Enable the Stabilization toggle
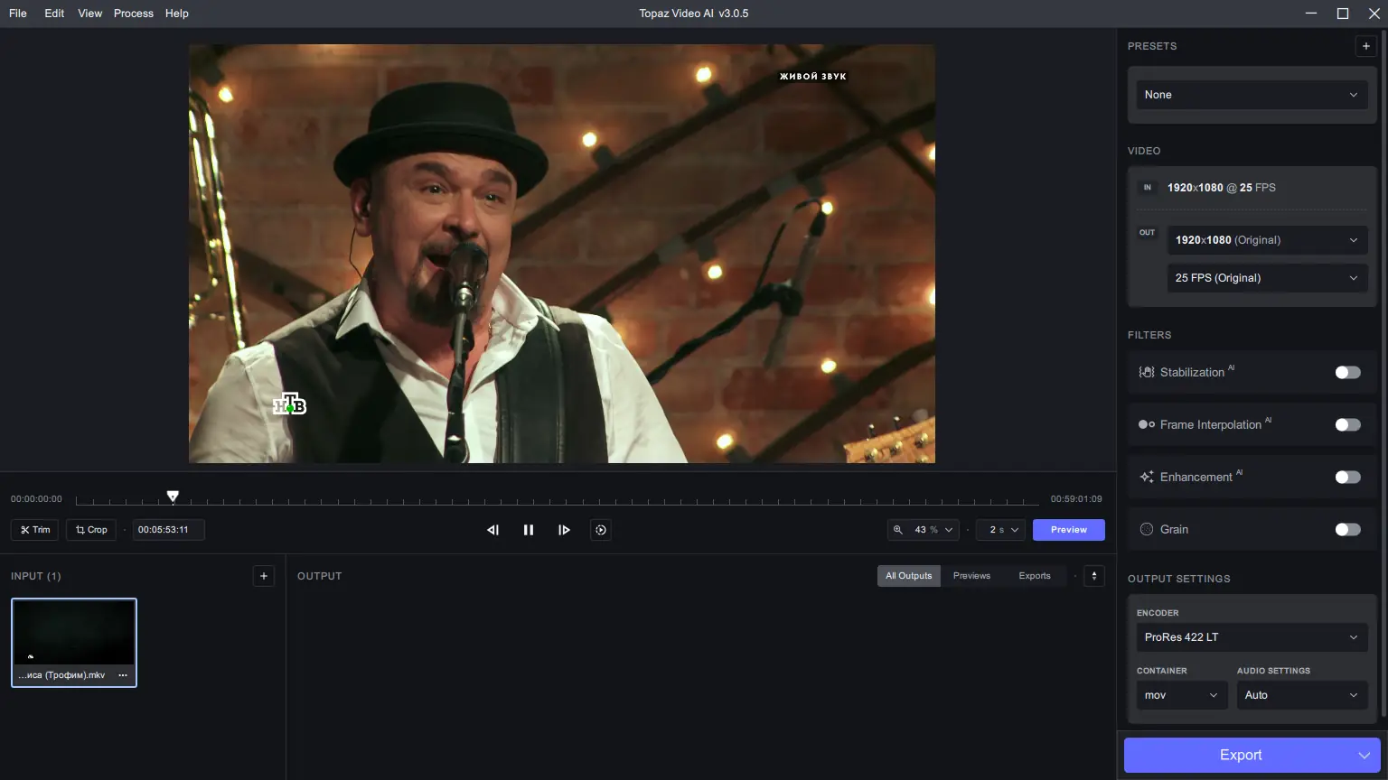The height and width of the screenshot is (780, 1388). point(1347,372)
